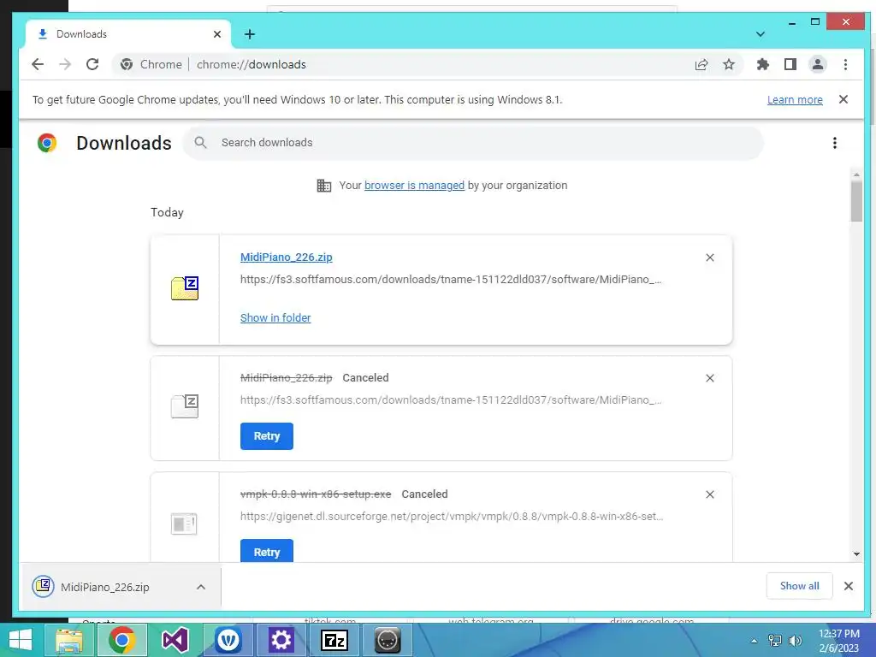Retry the canceled MidiPiano_226.zip download
Viewport: 876px width, 657px height.
click(x=267, y=435)
